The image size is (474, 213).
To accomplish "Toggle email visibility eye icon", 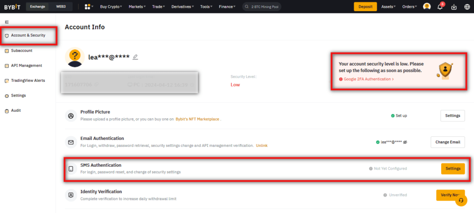I will click(405, 142).
